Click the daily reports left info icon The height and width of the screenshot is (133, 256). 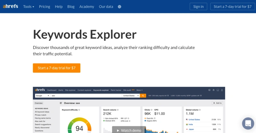[168, 96]
